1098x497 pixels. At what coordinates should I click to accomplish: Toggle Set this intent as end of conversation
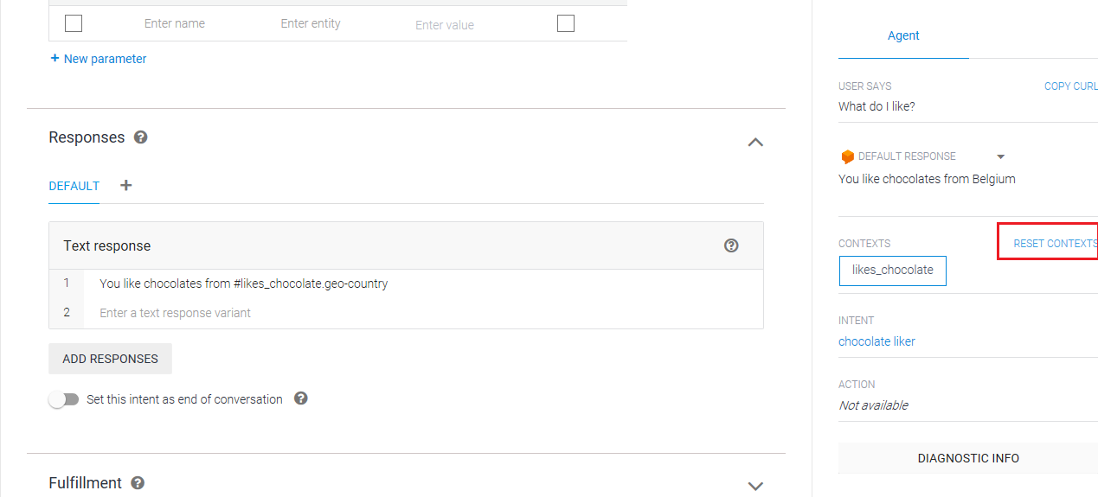click(63, 399)
